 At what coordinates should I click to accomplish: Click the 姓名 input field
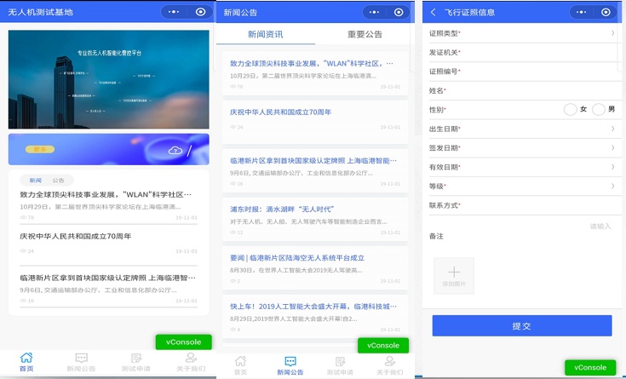point(525,90)
